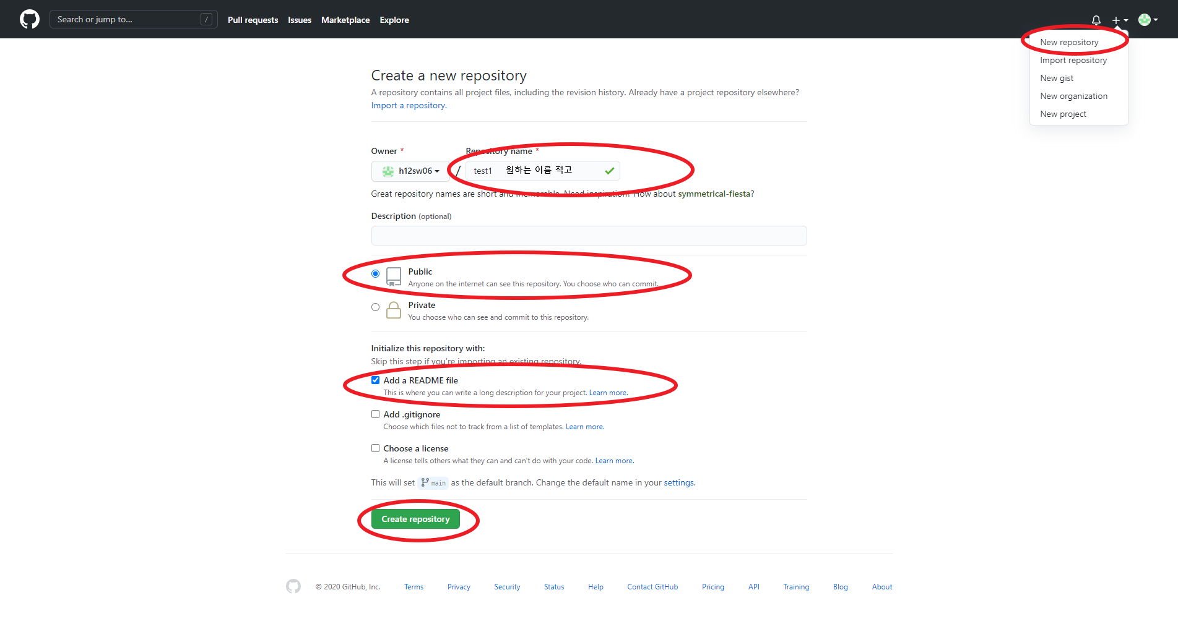Open About link in footer
Viewport: 1178px width, 624px height.
(882, 587)
